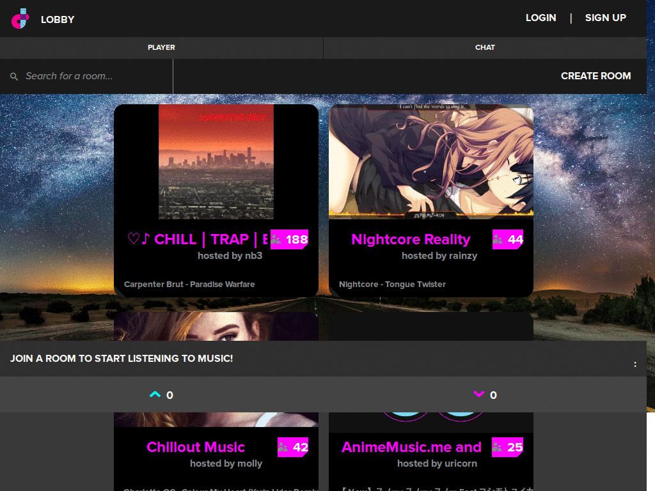The height and width of the screenshot is (491, 655).
Task: Click 'hosted by molly' text
Action: coord(226,464)
